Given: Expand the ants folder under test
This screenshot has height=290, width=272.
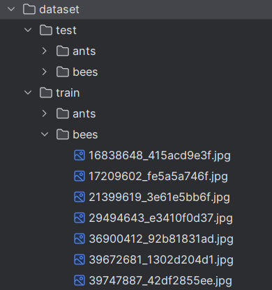Looking at the screenshot, I should (x=45, y=51).
